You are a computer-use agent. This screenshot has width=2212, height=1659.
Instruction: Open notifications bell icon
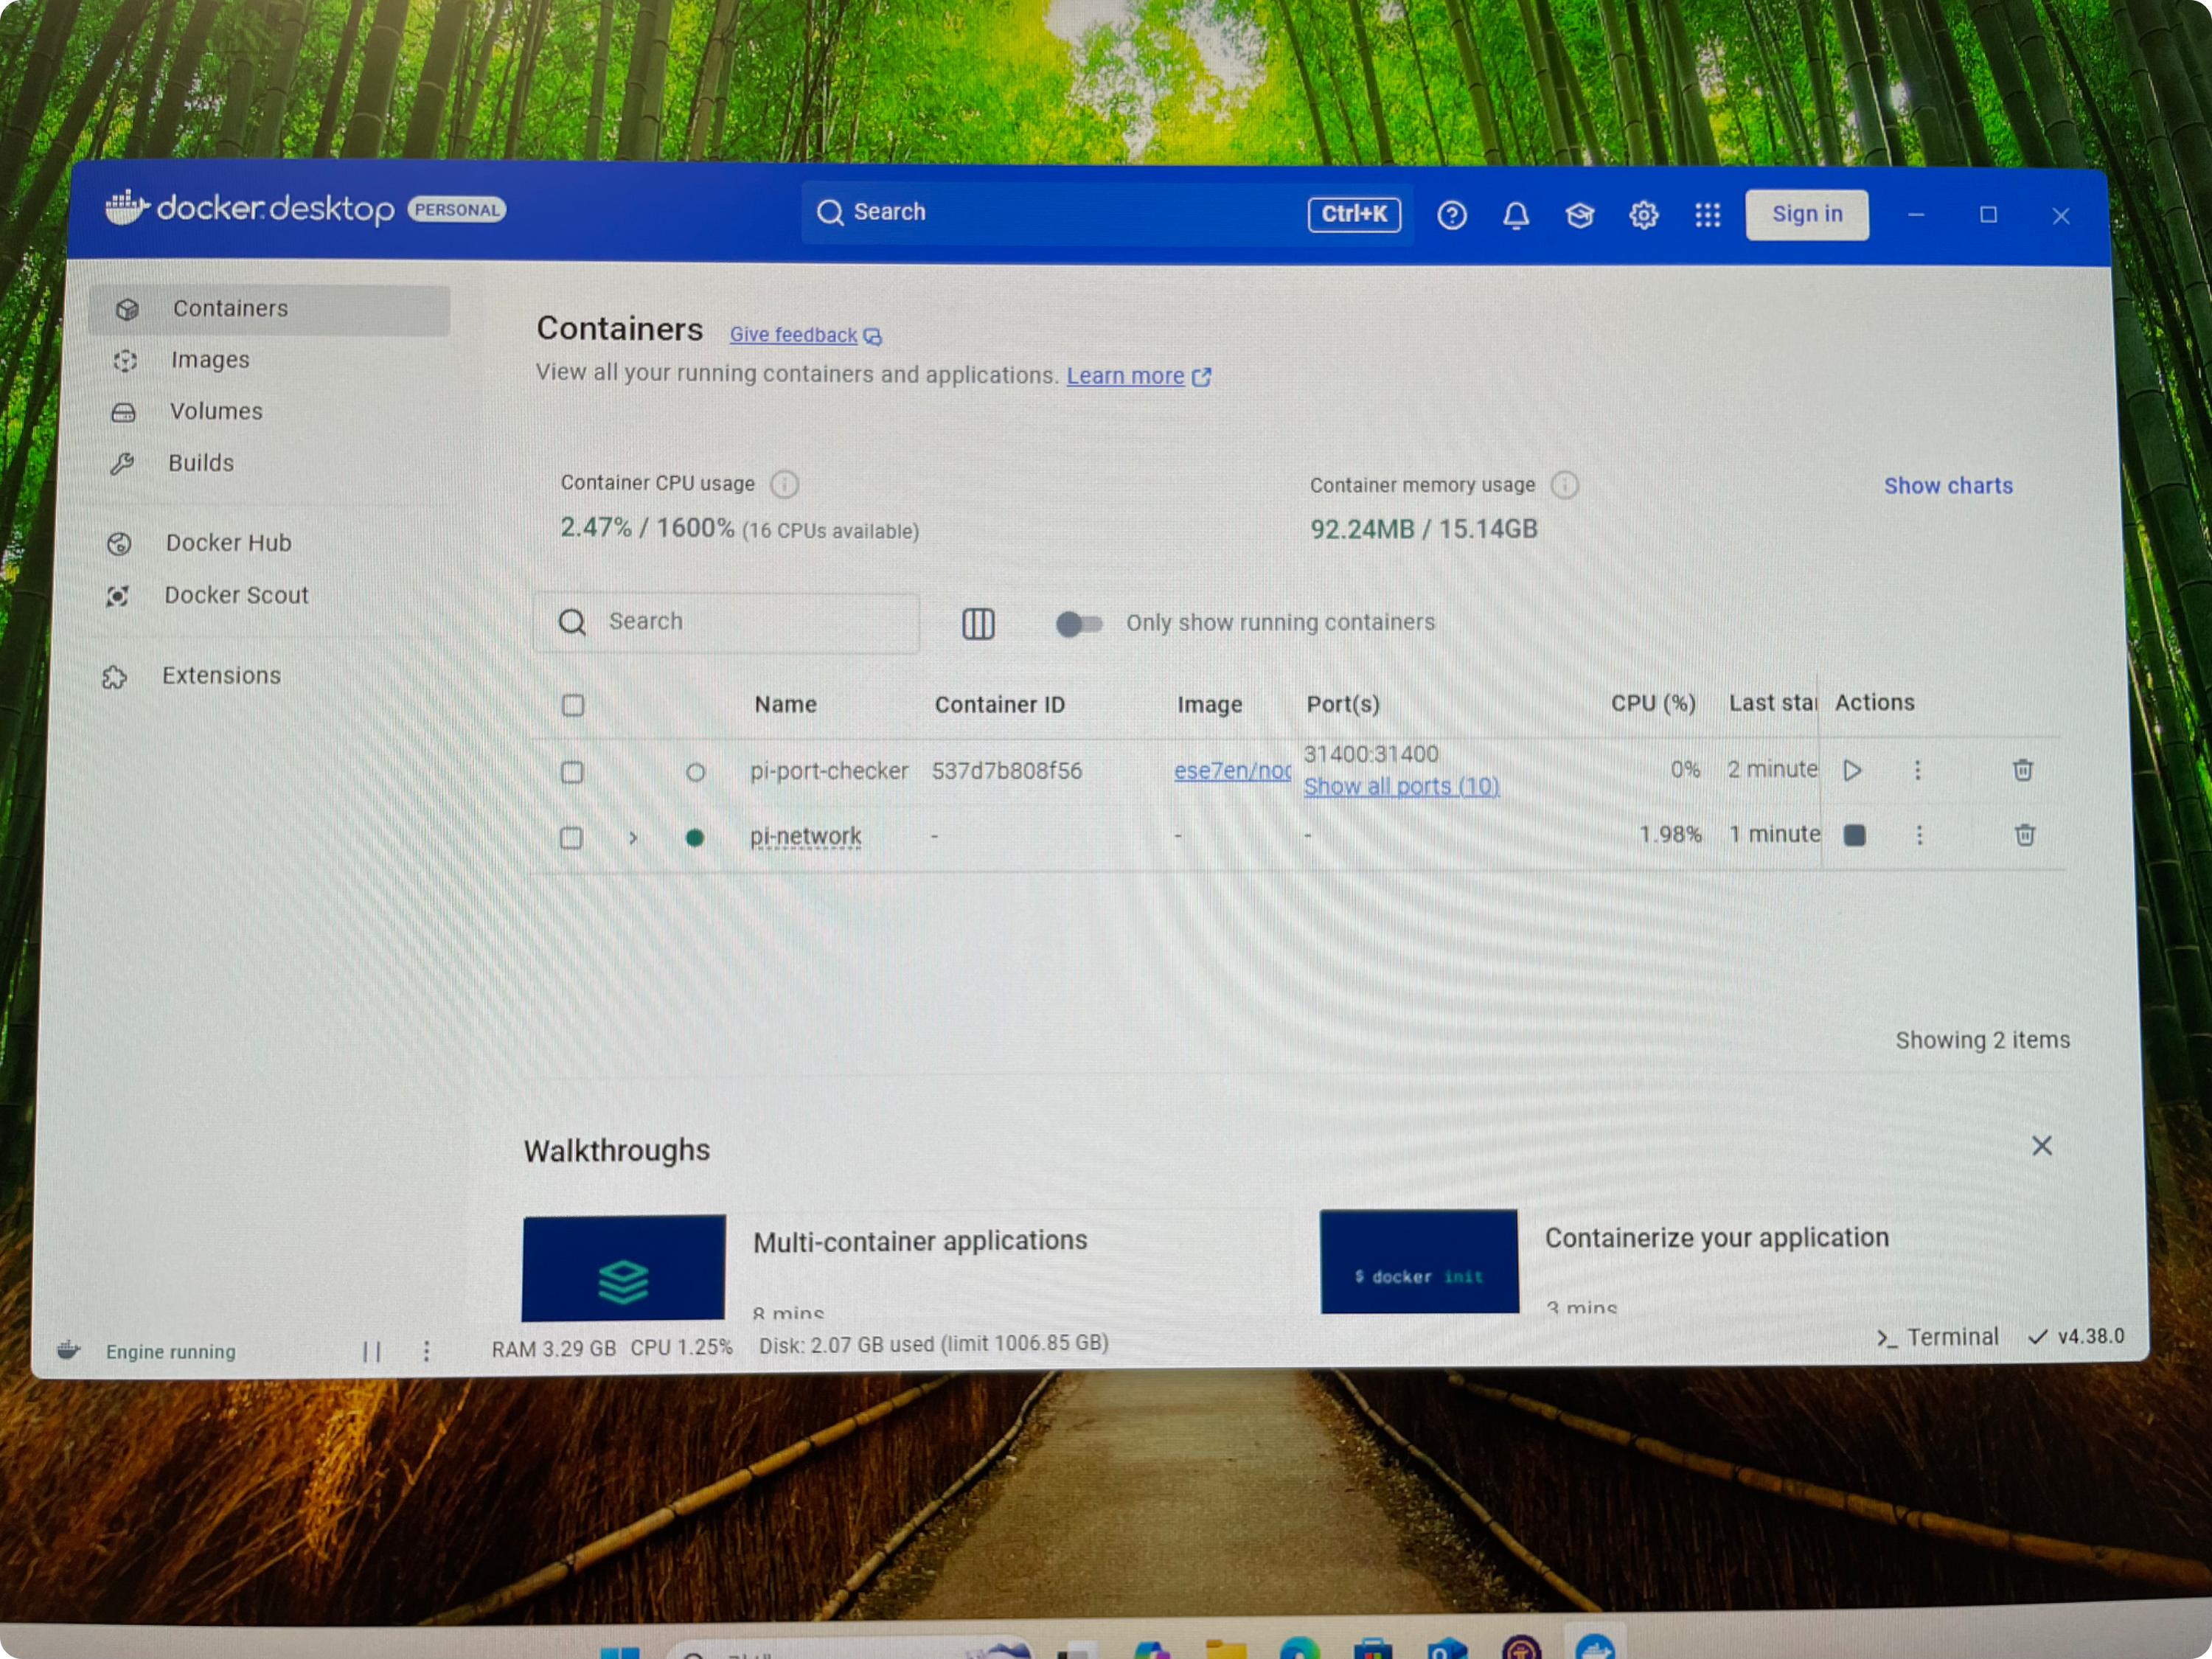1516,215
